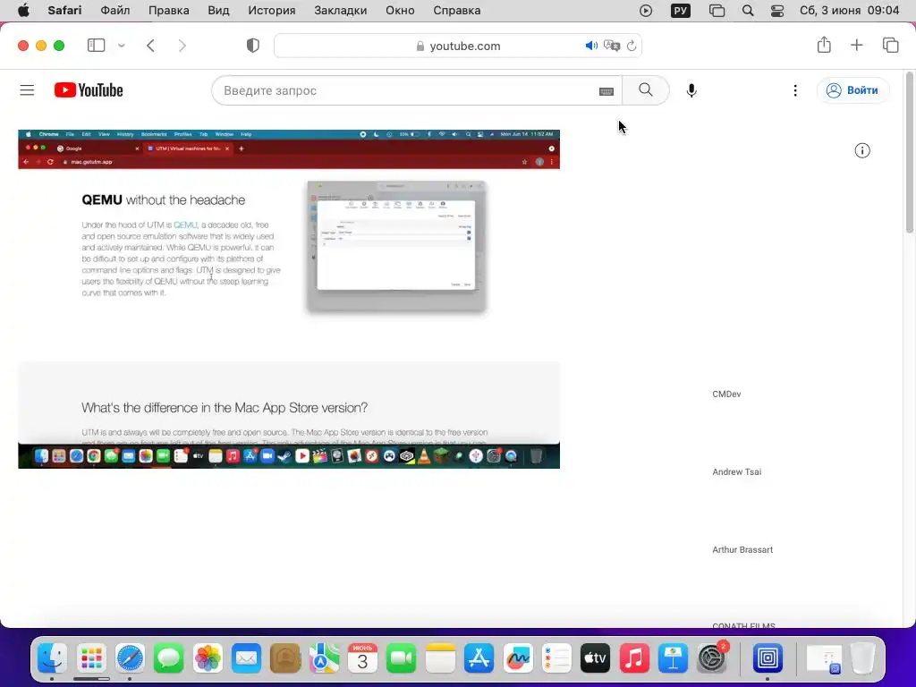Open Safari privacy report shield
The height and width of the screenshot is (687, 916).
pos(253,46)
